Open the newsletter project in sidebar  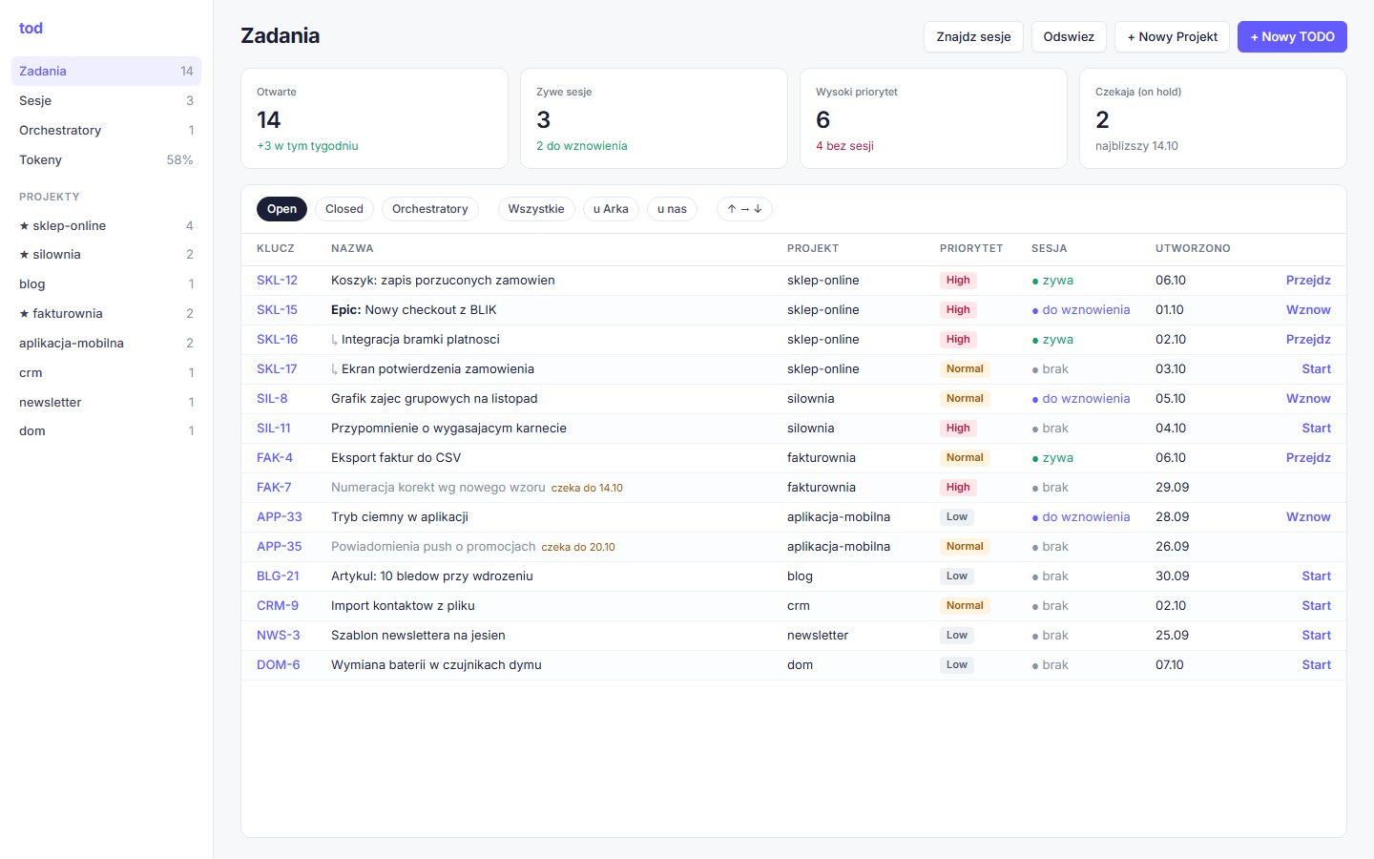(x=106, y=402)
